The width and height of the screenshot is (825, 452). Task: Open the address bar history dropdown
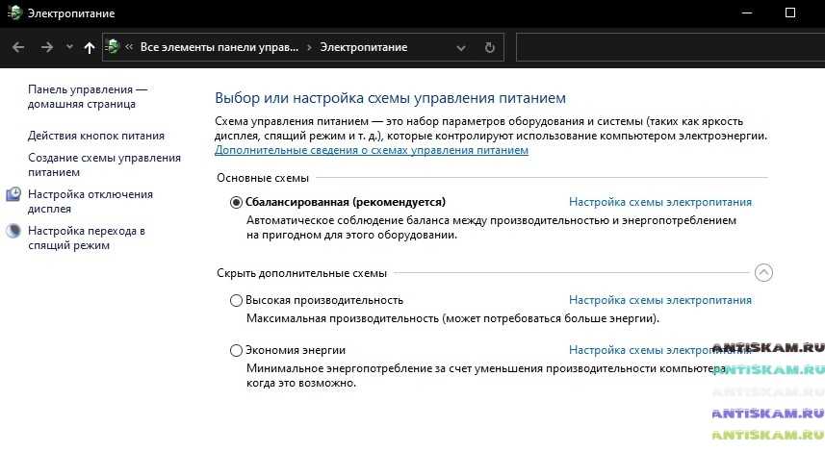tap(461, 47)
